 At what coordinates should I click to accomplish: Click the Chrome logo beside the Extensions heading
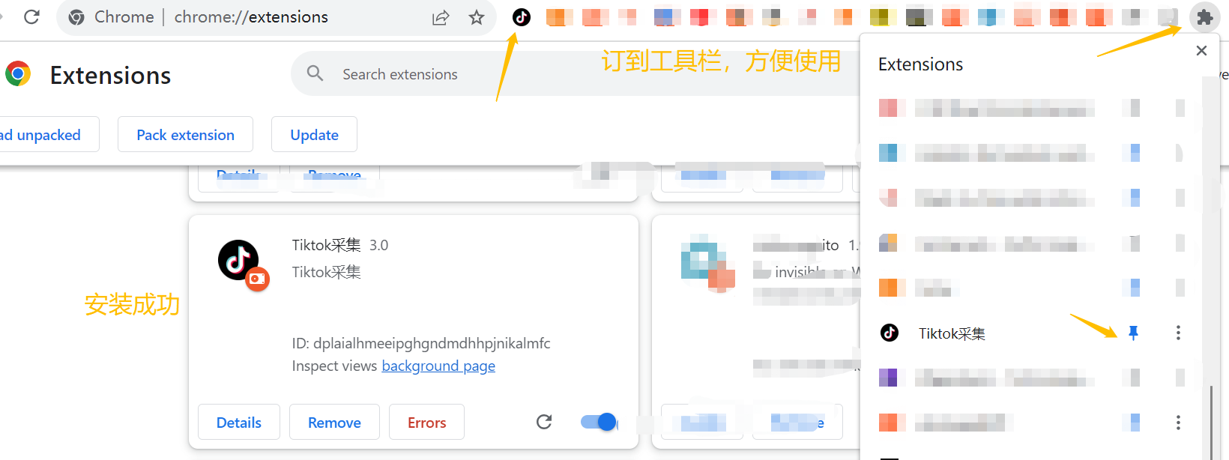[18, 74]
